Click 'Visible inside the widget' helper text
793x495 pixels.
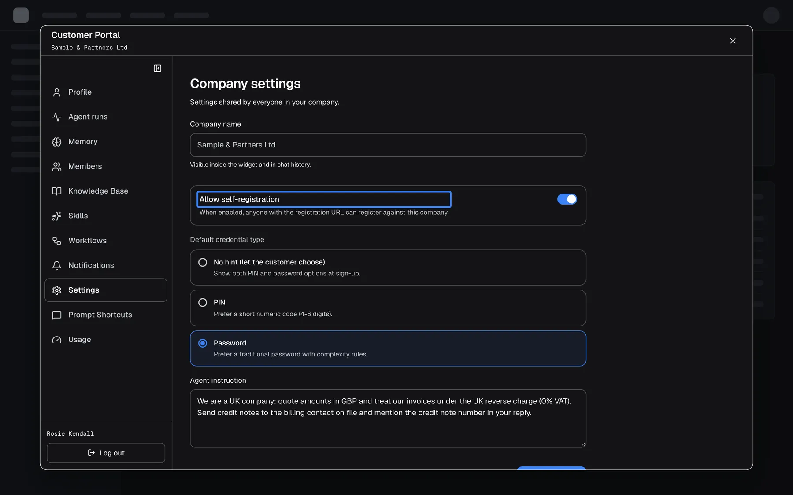pos(250,165)
